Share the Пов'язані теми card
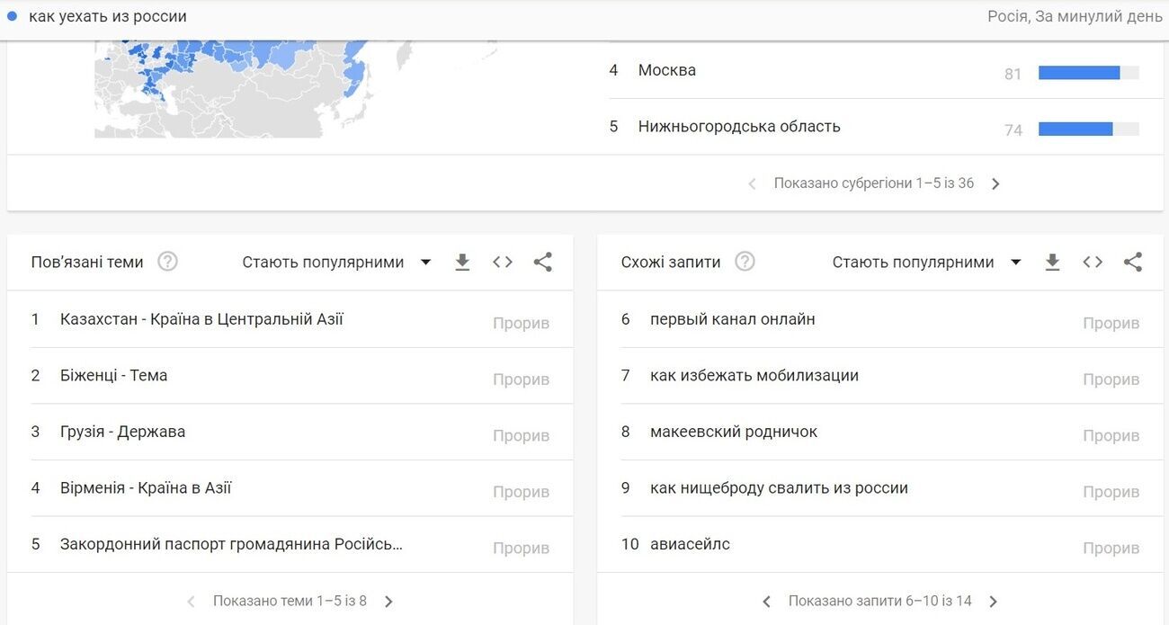 (542, 263)
